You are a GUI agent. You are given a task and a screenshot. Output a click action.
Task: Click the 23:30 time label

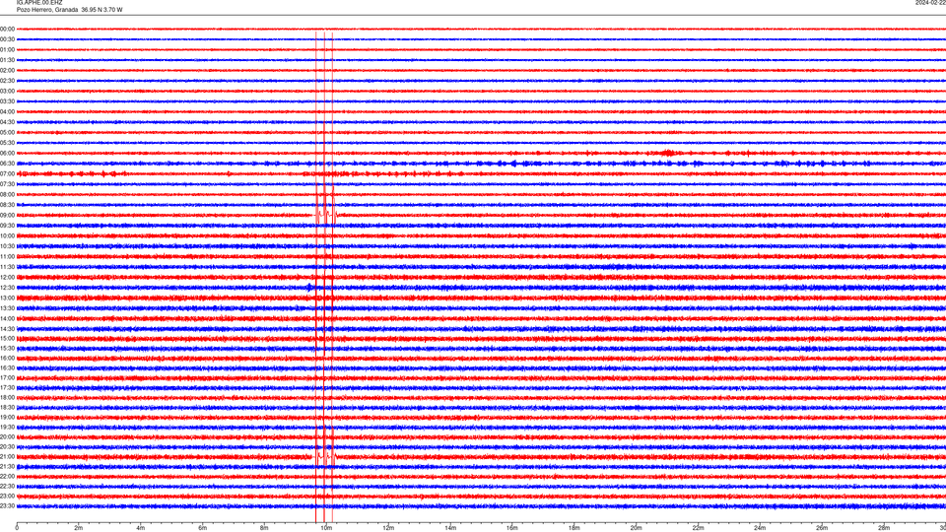[x=7, y=506]
